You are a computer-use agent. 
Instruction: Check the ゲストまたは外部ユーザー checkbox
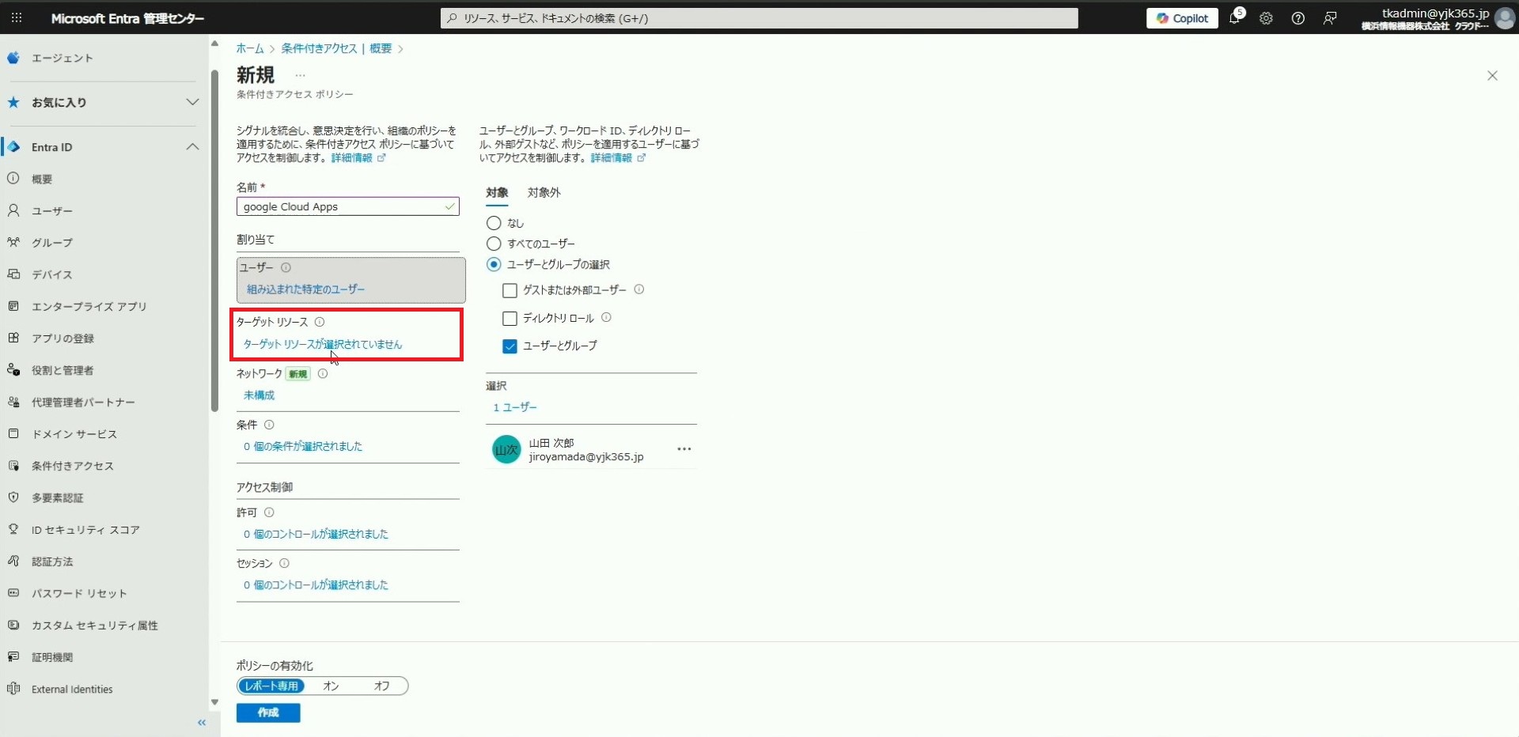click(509, 290)
